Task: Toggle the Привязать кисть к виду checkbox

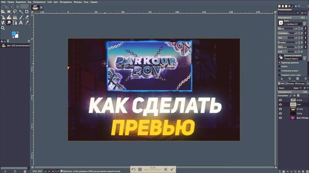Action: click(280, 75)
